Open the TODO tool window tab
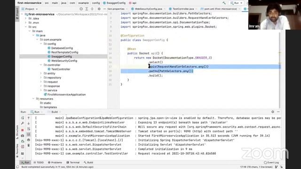This screenshot has width=301, height=169. 39,162
